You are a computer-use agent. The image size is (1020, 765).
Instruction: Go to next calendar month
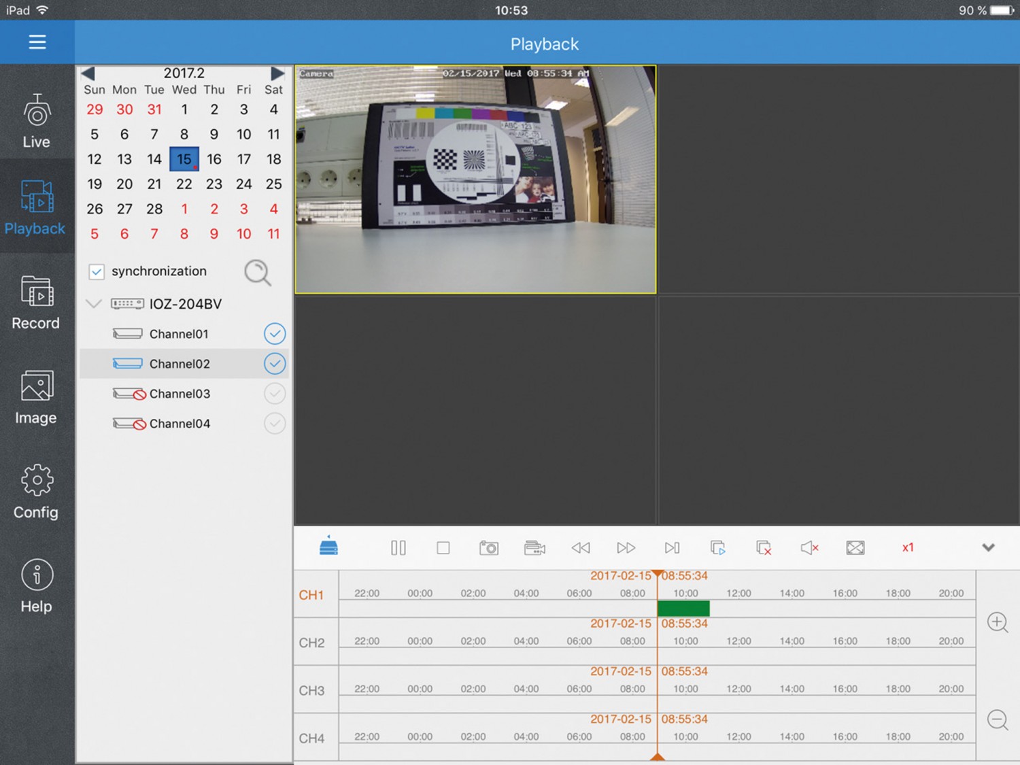tap(277, 73)
